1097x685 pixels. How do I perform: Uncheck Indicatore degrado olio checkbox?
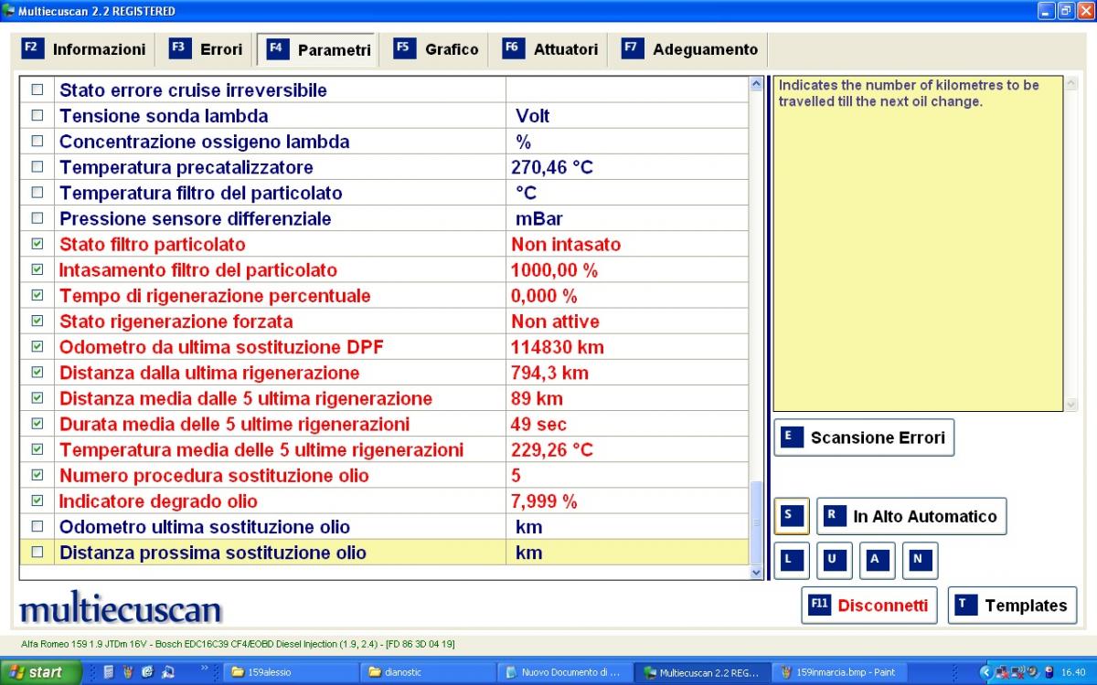tap(37, 501)
